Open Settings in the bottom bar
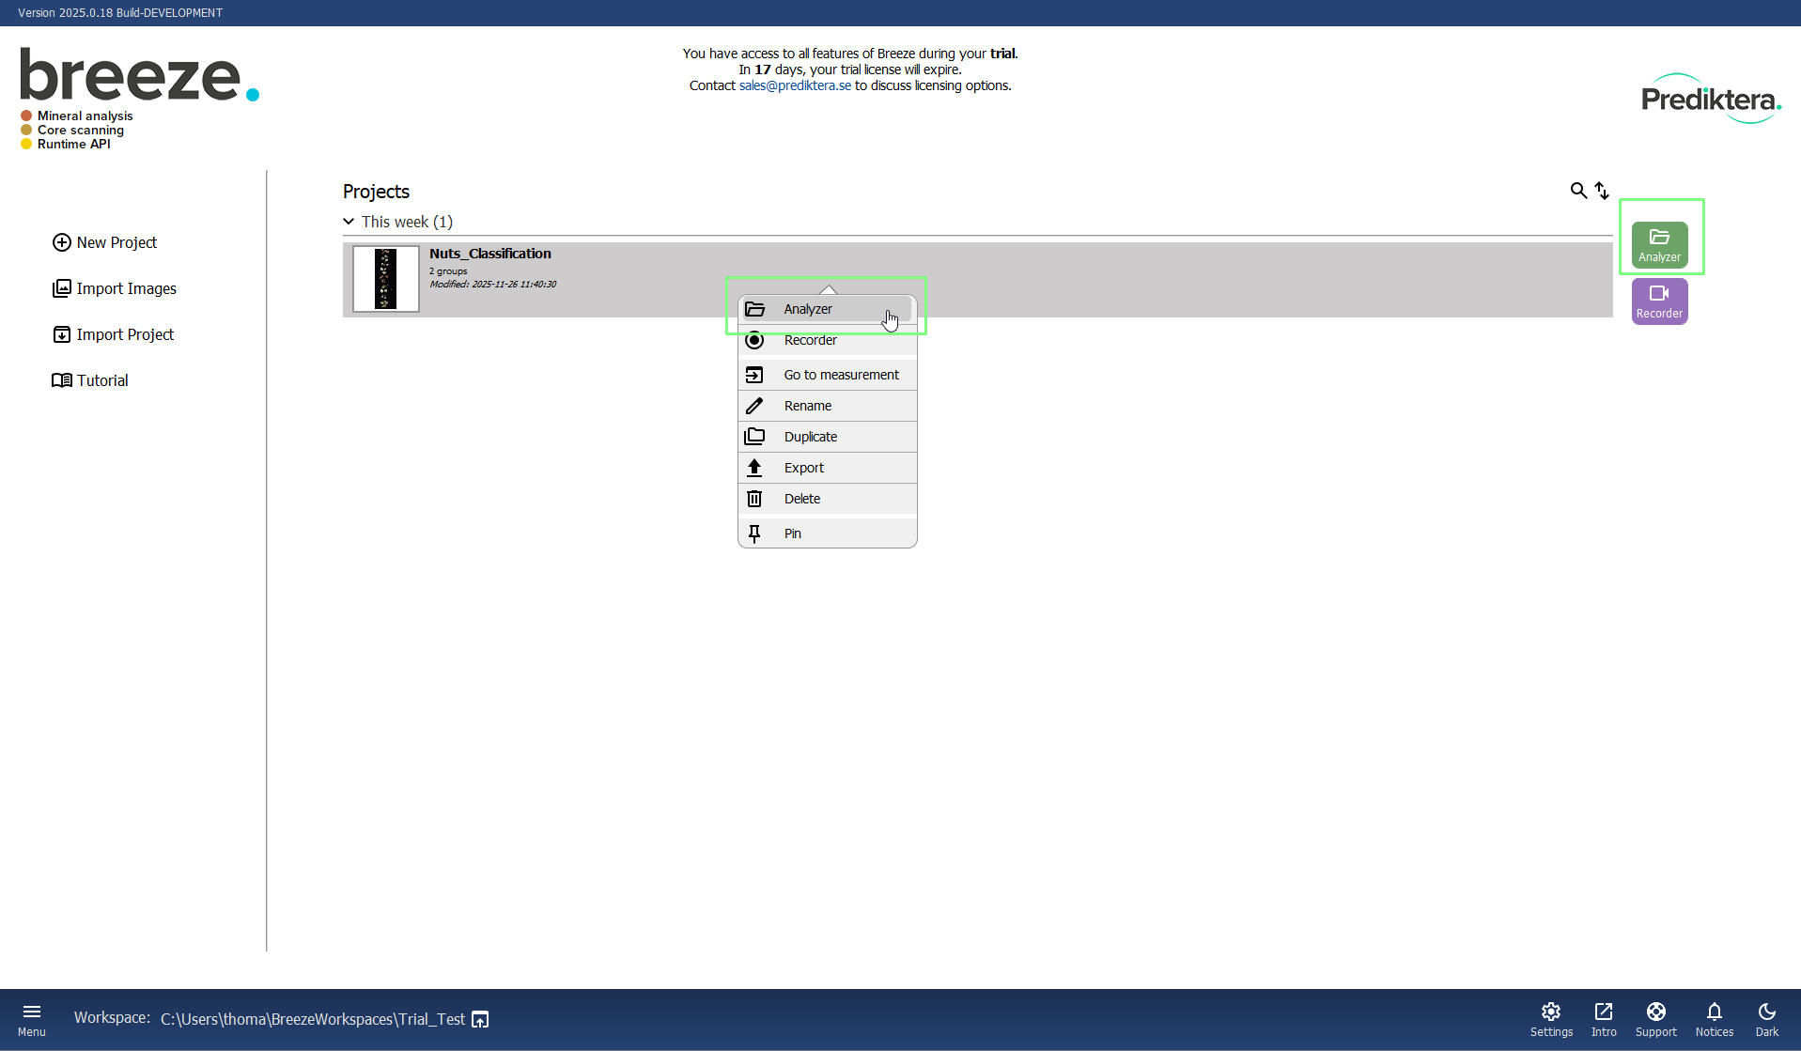 (x=1551, y=1019)
